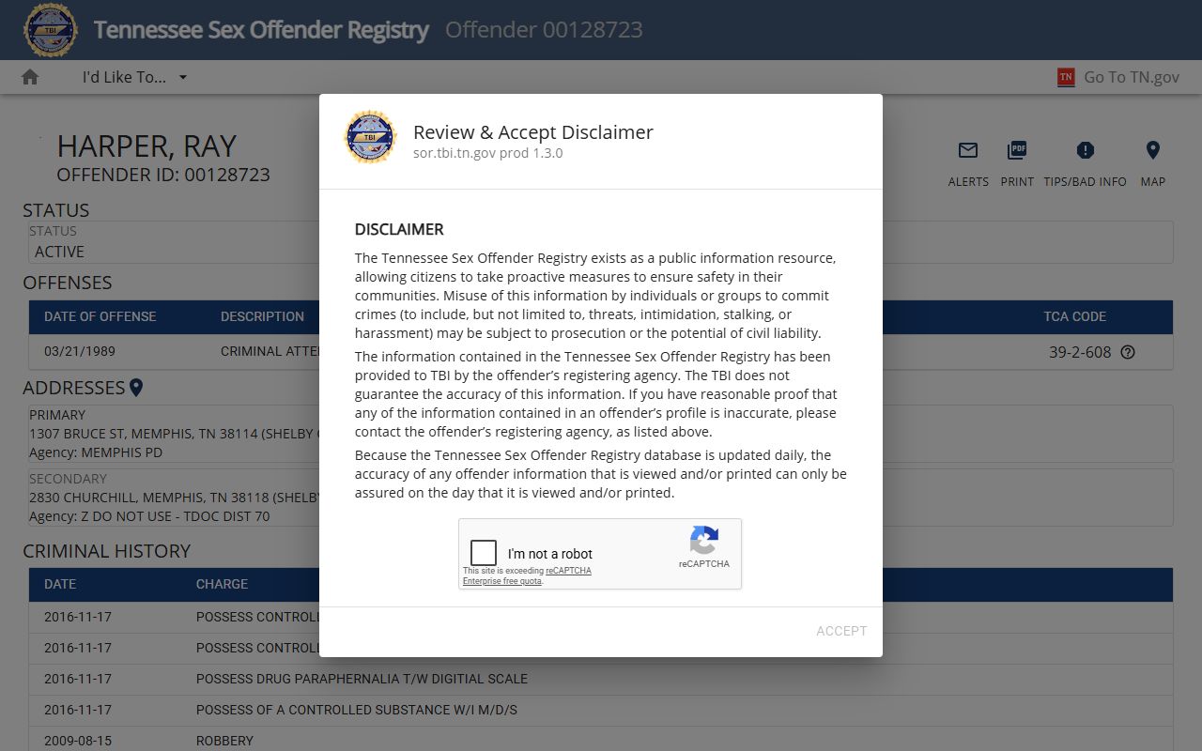Screen dimensions: 1202x751
Task: Click the 39-2-608 TCA code value
Action: point(1080,352)
